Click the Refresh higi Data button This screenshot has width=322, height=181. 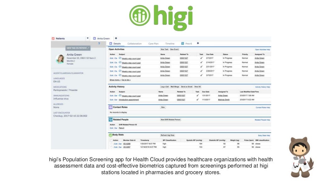tap(168, 135)
